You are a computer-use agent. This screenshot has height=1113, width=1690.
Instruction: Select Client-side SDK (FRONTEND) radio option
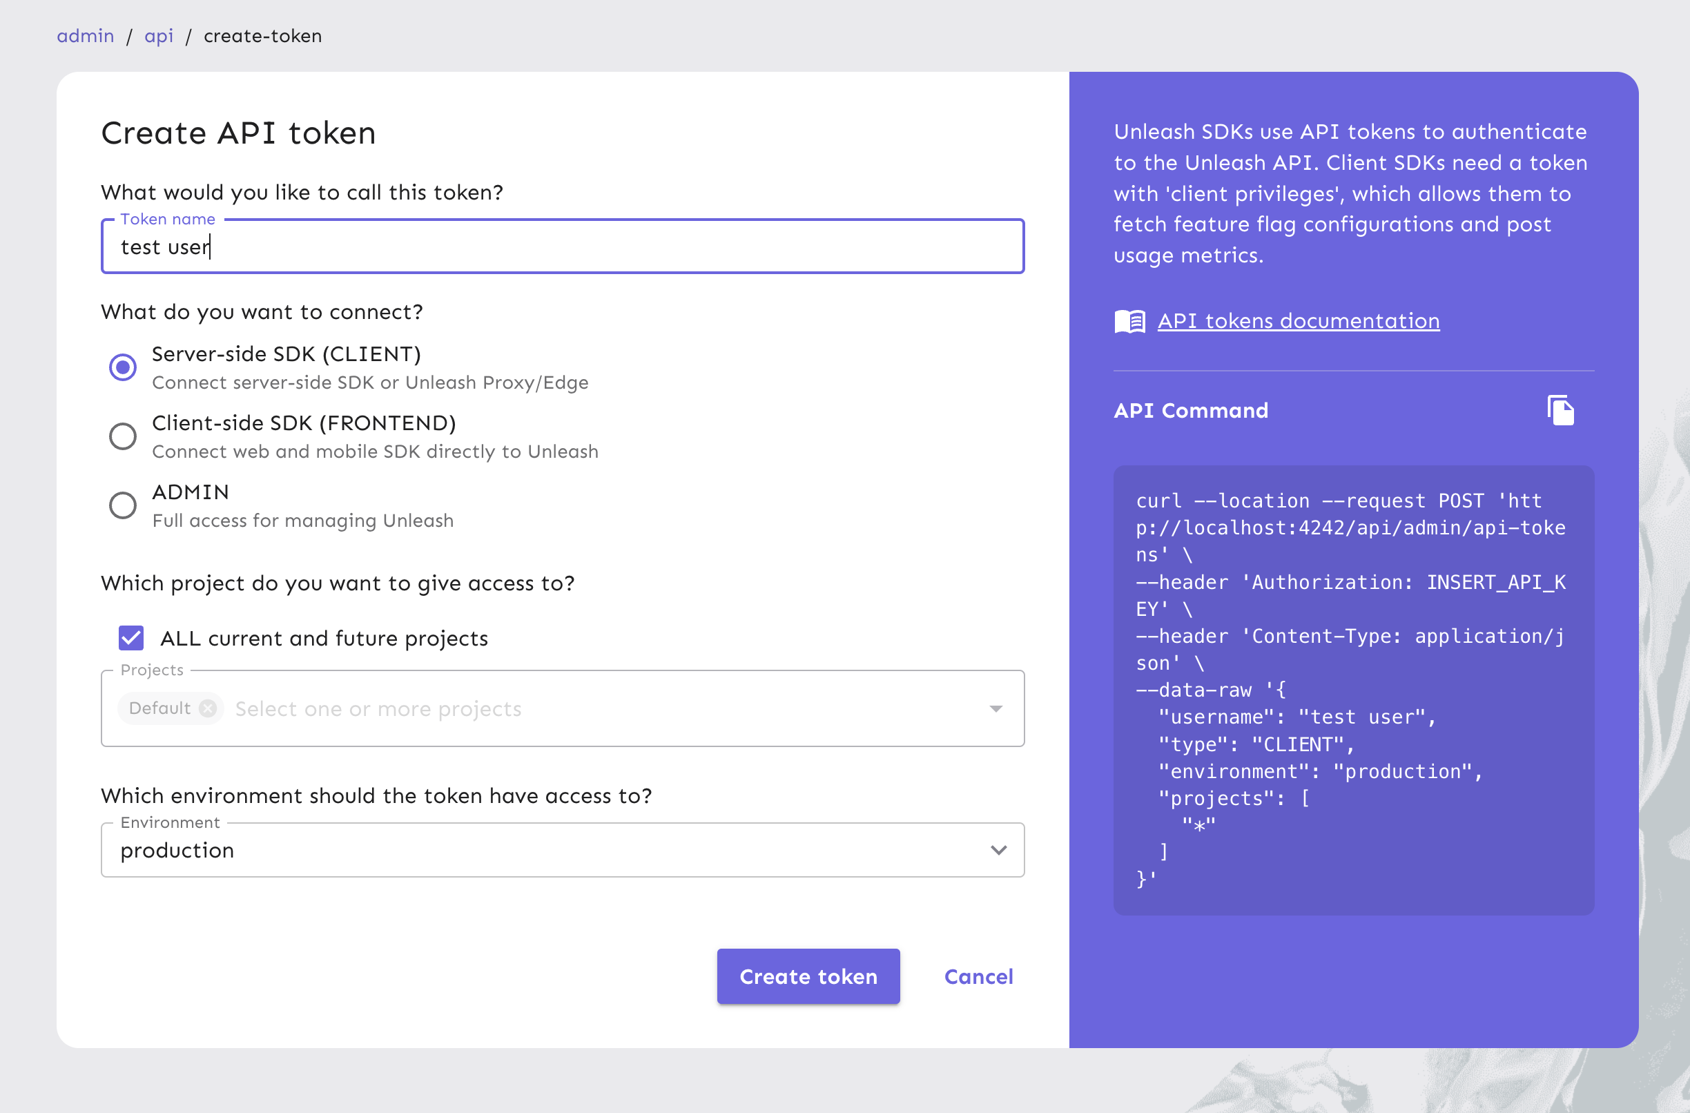pyautogui.click(x=123, y=436)
